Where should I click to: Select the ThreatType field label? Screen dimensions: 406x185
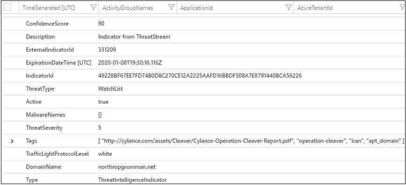[40, 89]
